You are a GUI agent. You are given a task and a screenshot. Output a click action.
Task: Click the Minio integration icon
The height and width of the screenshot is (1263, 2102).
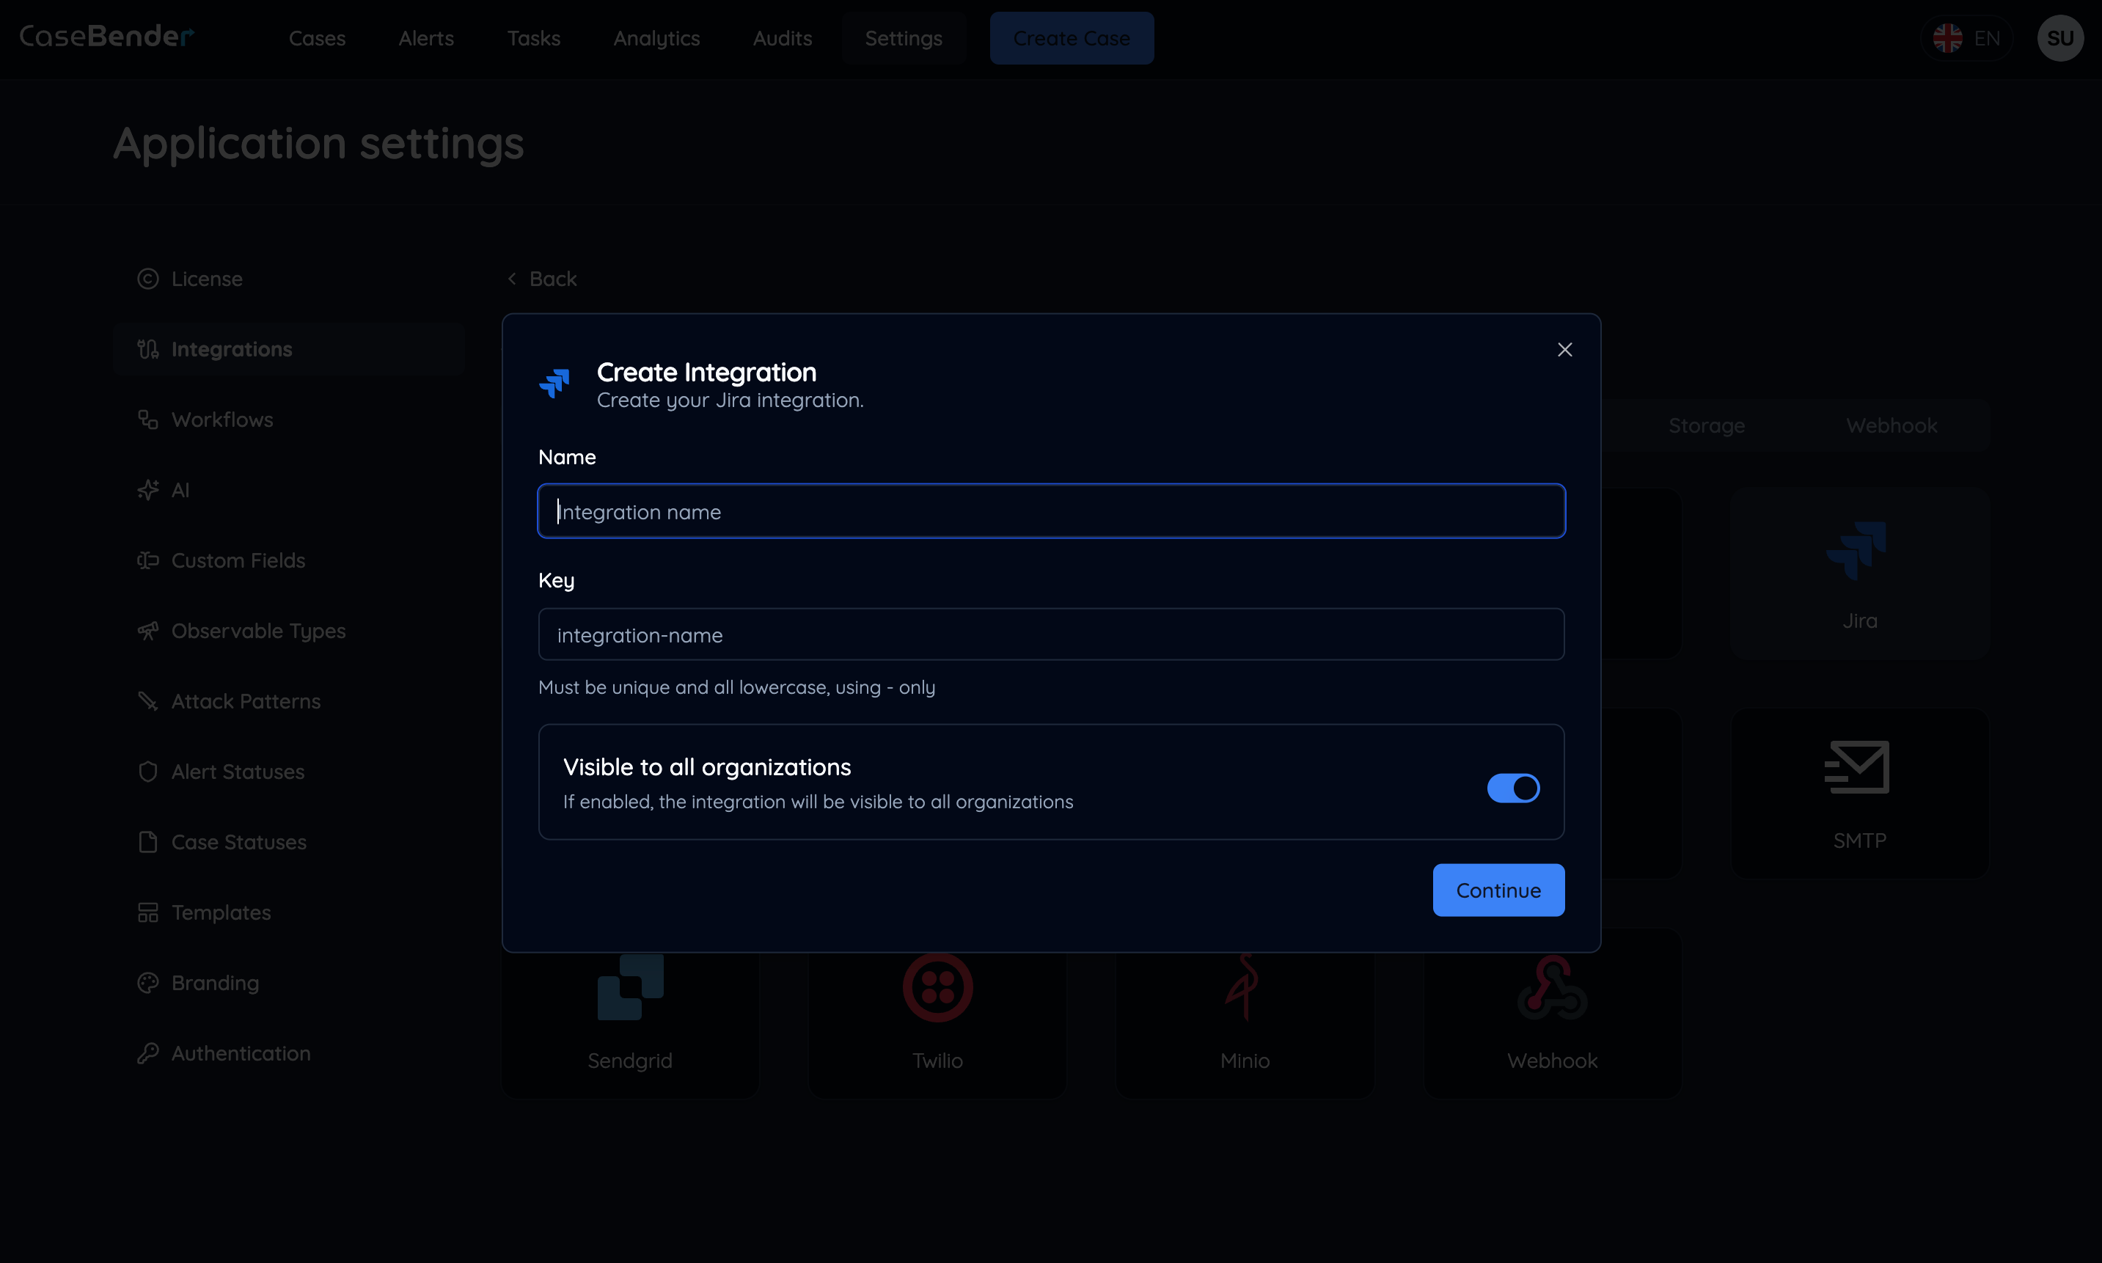tap(1243, 987)
